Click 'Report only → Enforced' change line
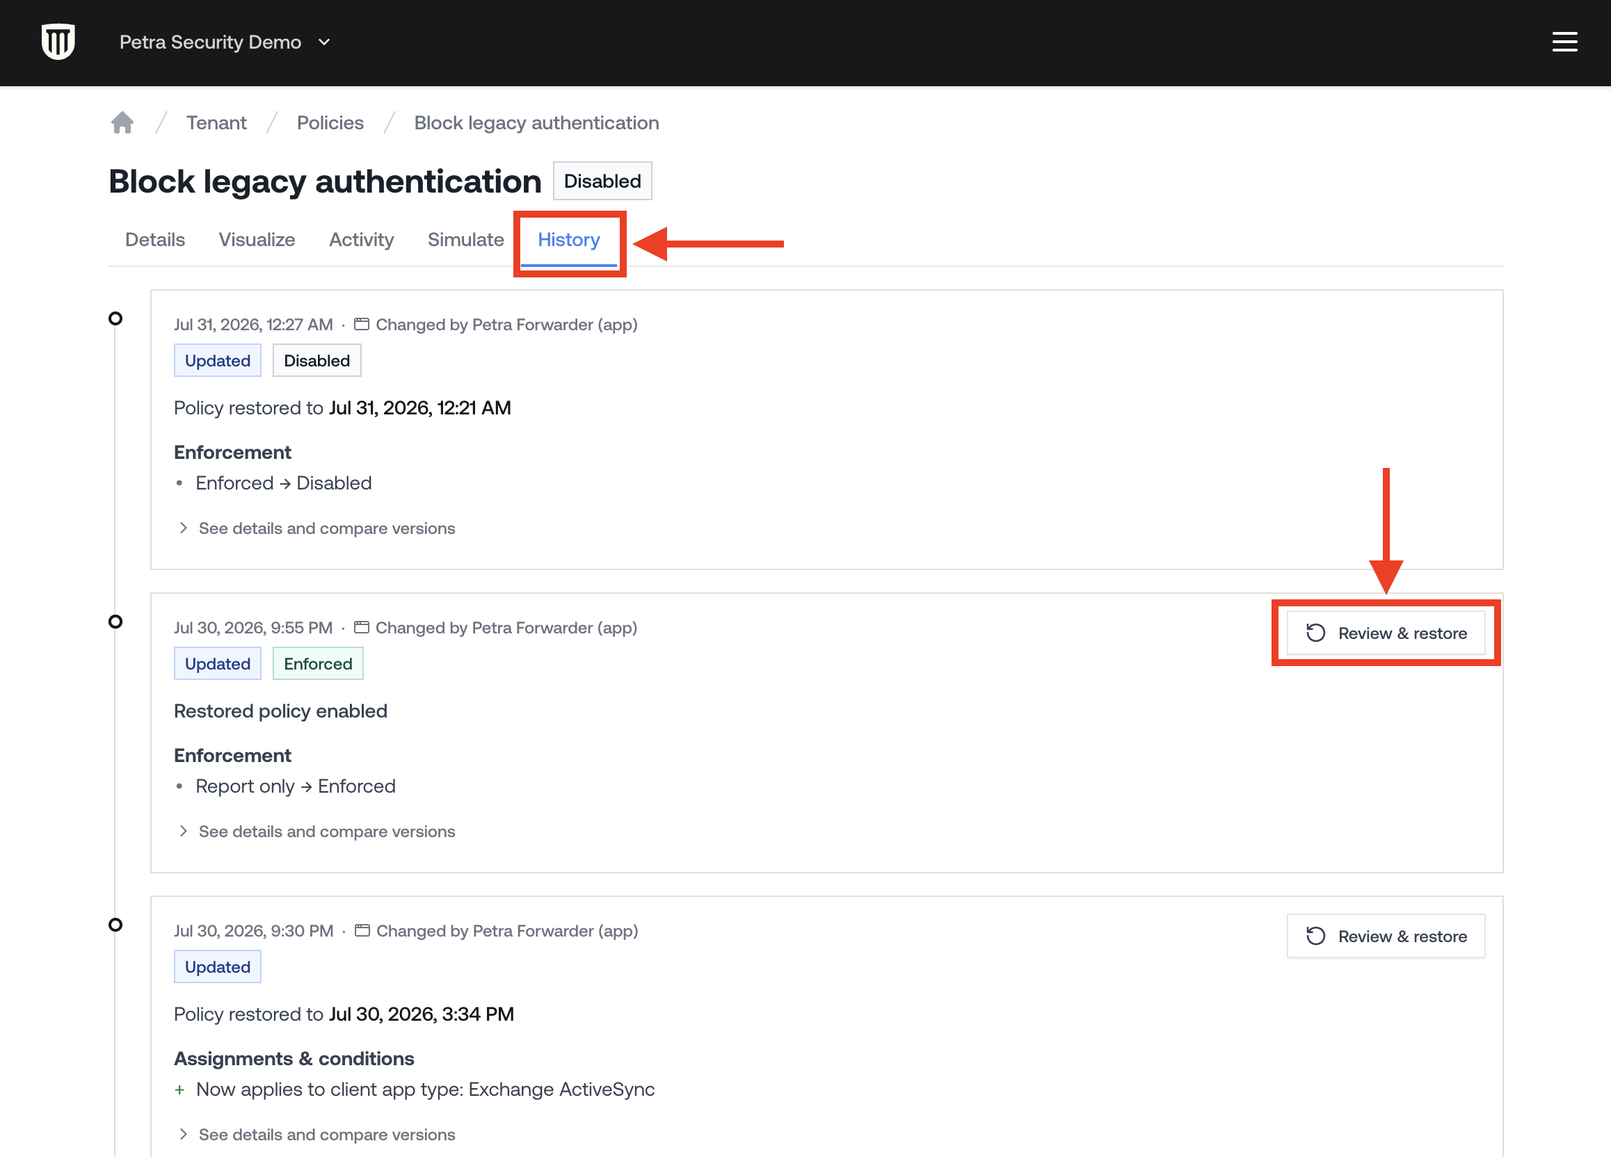Image resolution: width=1611 pixels, height=1157 pixels. [296, 786]
